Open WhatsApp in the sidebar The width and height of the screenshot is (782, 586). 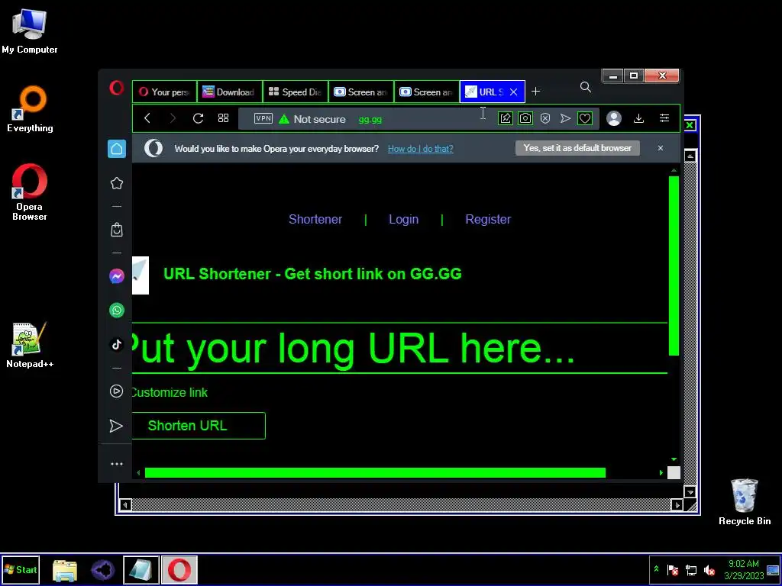pos(117,311)
